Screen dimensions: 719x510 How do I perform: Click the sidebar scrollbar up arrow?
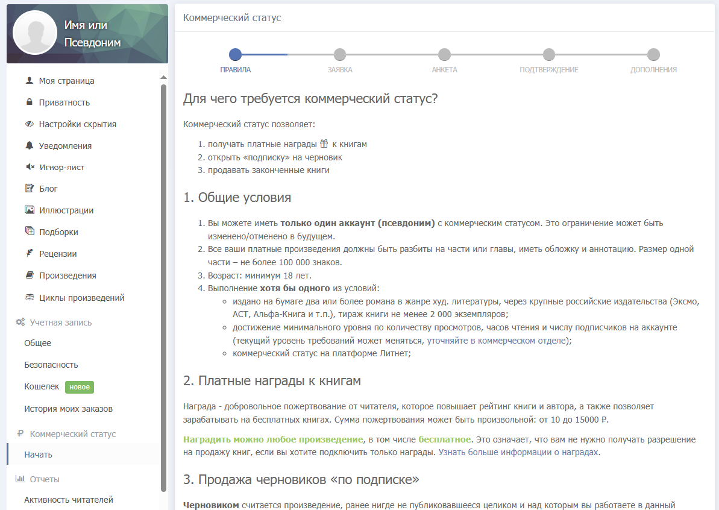click(x=163, y=77)
